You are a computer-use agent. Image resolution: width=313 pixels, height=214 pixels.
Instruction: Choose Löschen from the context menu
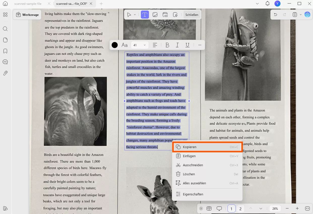(x=207, y=174)
